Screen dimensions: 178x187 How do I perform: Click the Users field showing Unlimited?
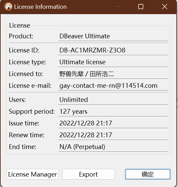point(113,100)
